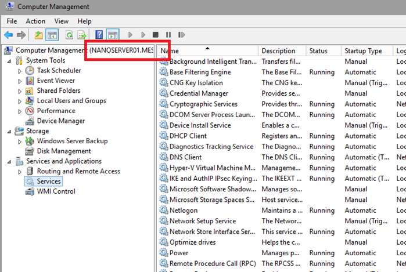This screenshot has width=406, height=272.
Task: Expand the Event Viewer node
Action: point(20,81)
